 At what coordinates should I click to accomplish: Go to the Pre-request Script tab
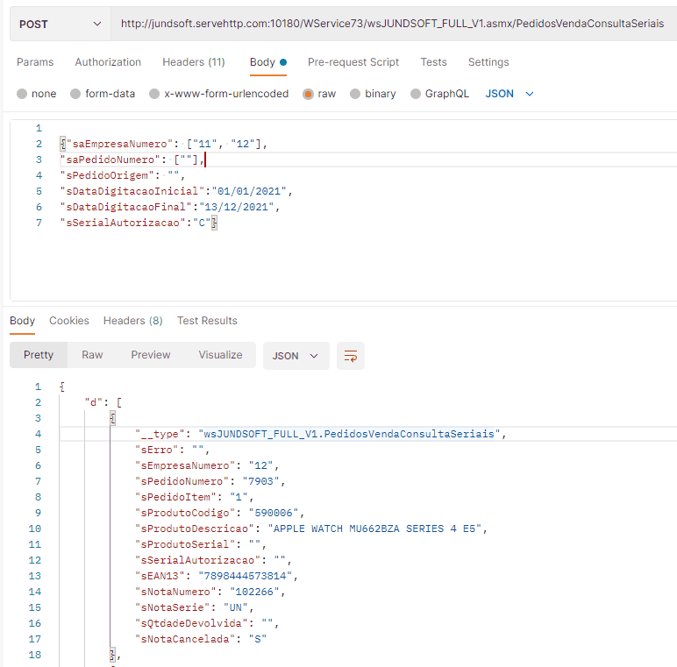pyautogui.click(x=353, y=62)
